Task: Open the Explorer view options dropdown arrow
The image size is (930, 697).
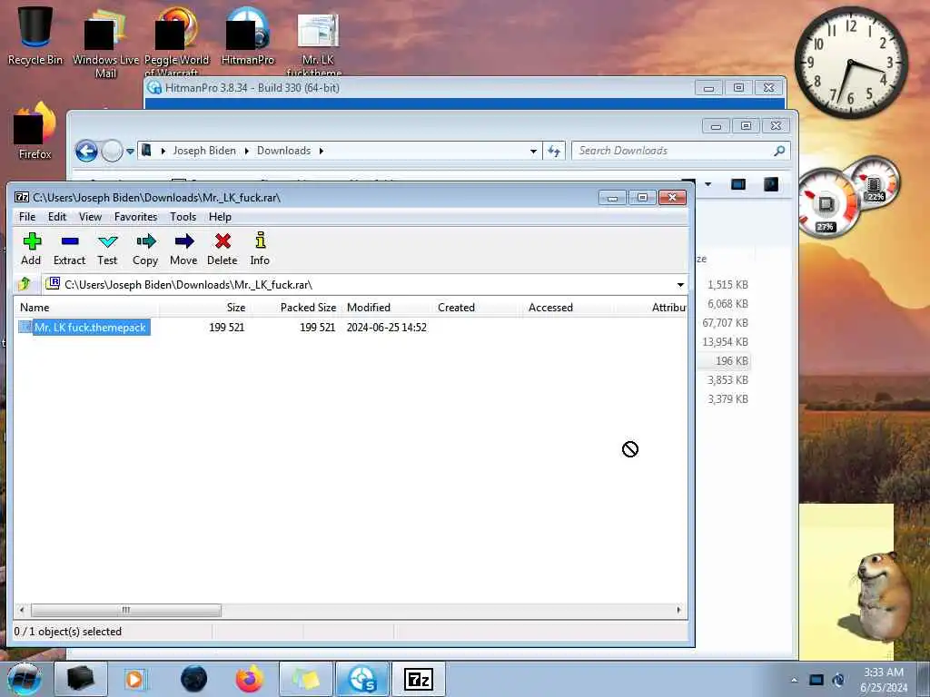Action: (707, 184)
